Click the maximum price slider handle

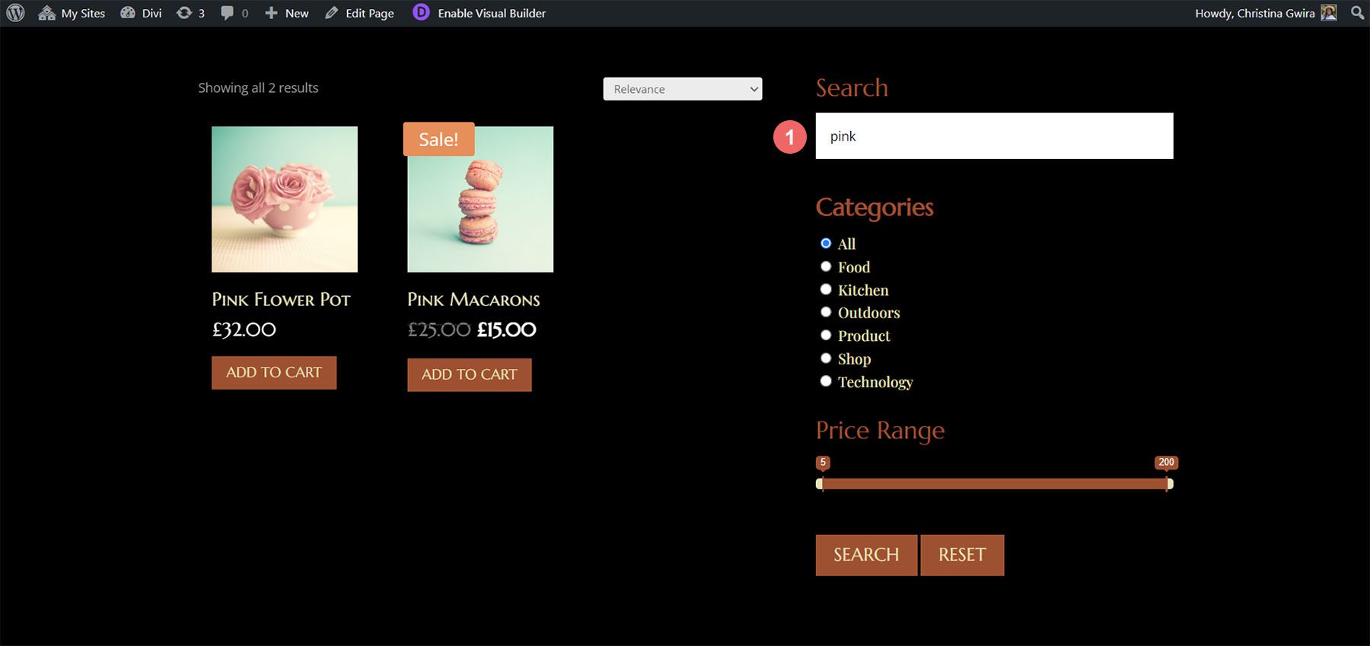click(x=1169, y=484)
